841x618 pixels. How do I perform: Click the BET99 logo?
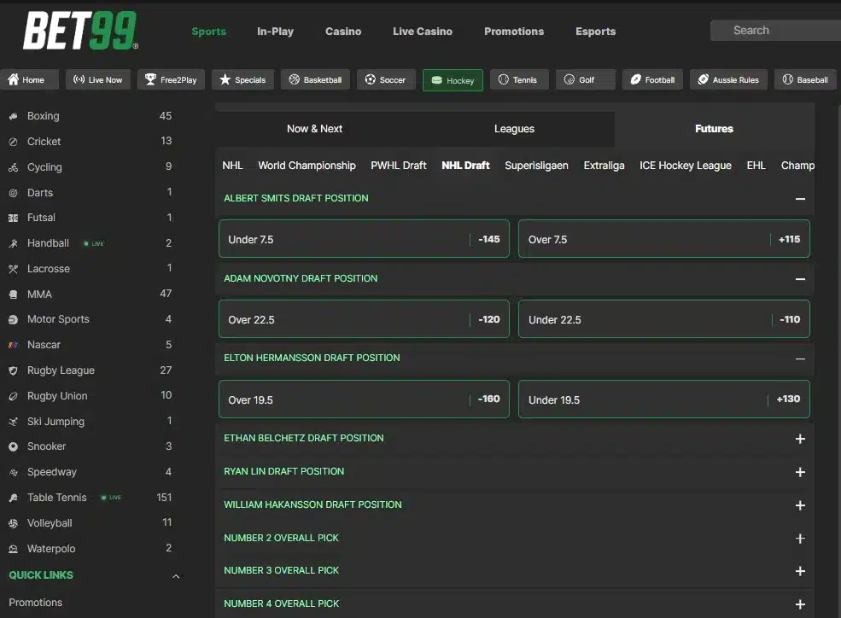coord(80,31)
